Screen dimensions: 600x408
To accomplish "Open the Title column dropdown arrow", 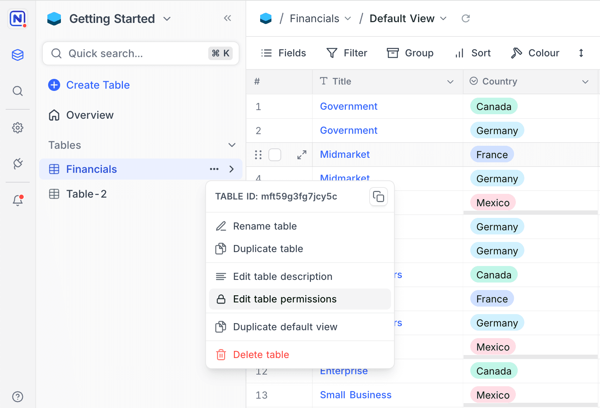I will coord(450,82).
